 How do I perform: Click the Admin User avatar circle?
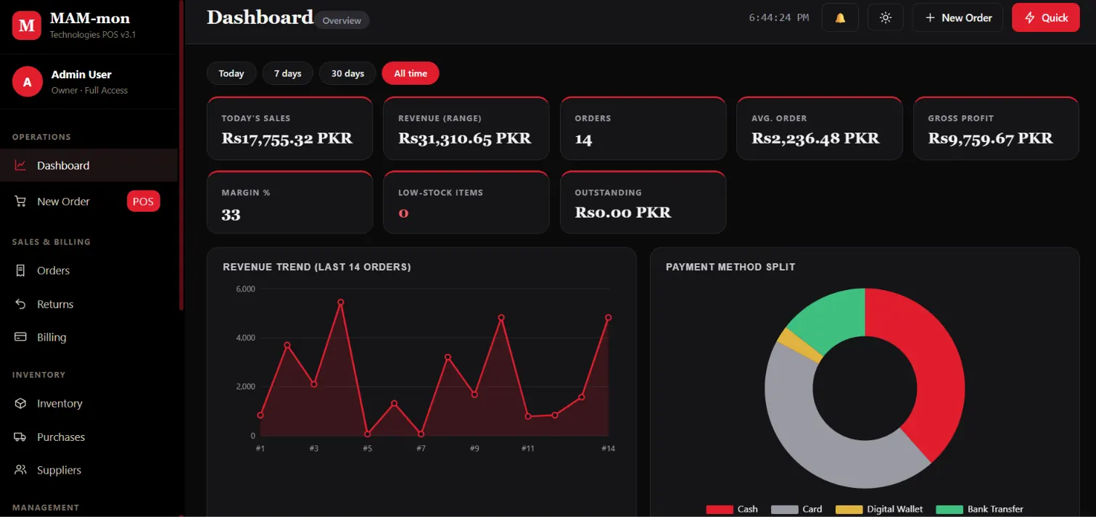[27, 82]
